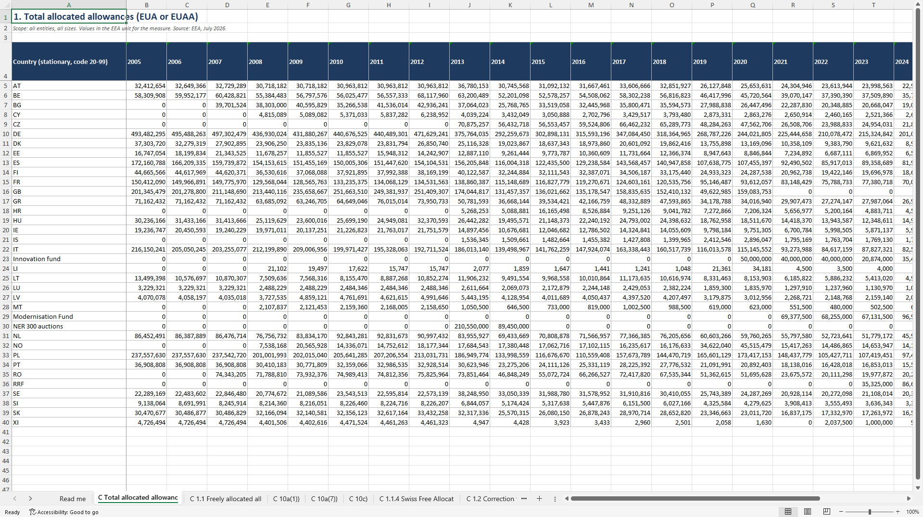Open the C 10a(7)) sheet tab
The image size is (923, 517).
pyautogui.click(x=324, y=499)
